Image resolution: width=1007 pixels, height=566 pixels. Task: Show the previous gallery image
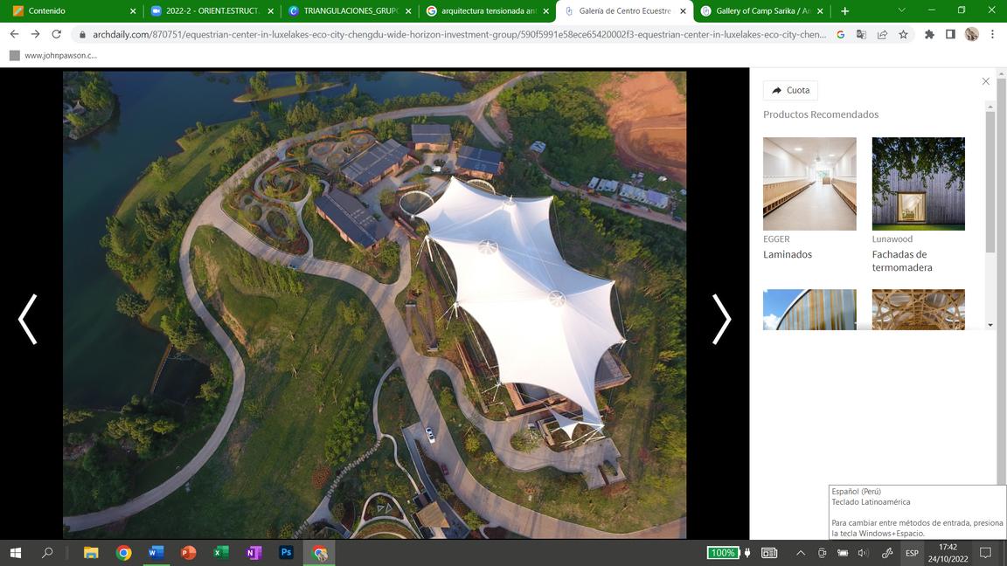coord(28,319)
